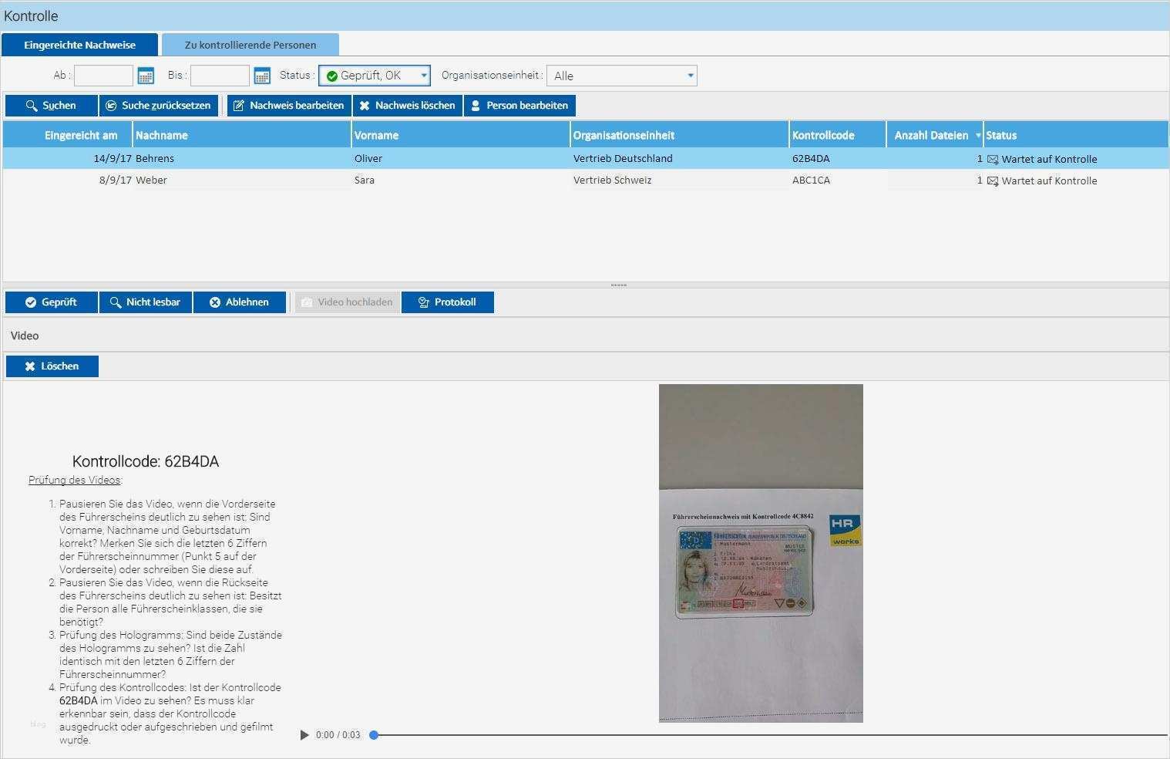Viewport: 1170px width, 759px height.
Task: Click Löschen to delete the video
Action: click(x=52, y=366)
